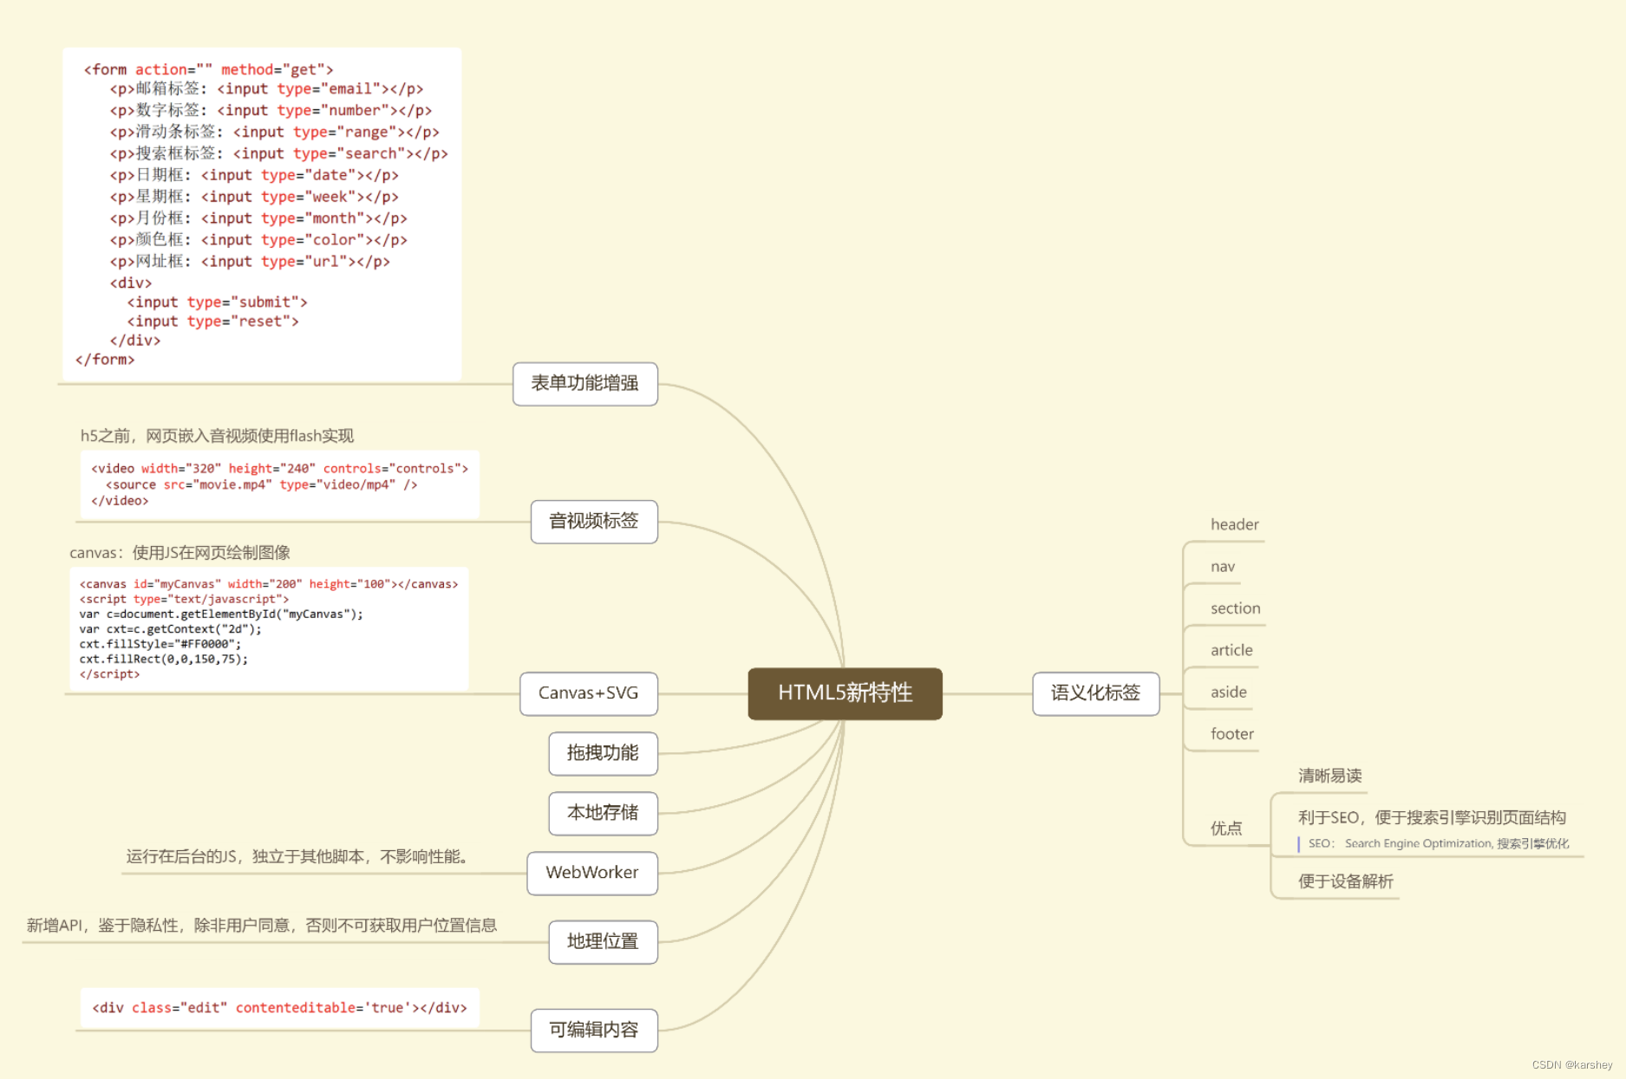Select the 利于SEO item text

click(x=1432, y=817)
